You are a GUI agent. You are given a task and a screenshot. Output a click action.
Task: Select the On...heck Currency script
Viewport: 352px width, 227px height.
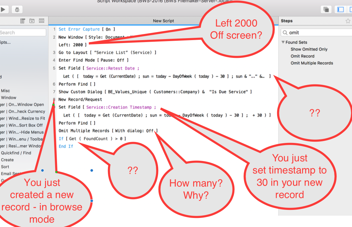pos(22,112)
